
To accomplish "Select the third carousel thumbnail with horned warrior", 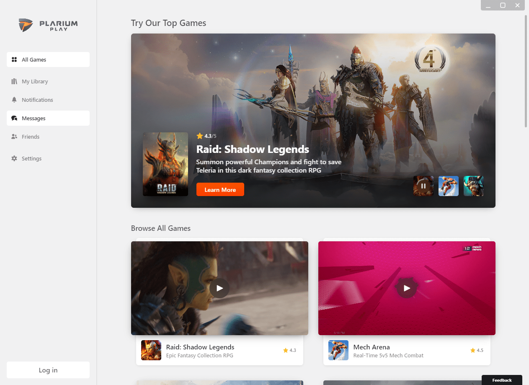I will pyautogui.click(x=474, y=186).
